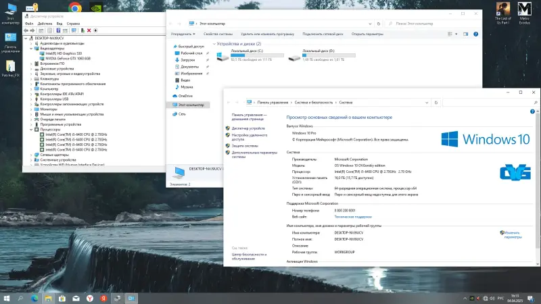Image resolution: width=541 pixels, height=304 pixels.
Task: Click the Explorer search field
Action: point(433,24)
